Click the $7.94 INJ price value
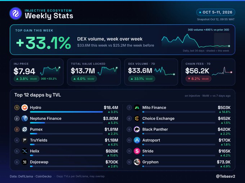The height and width of the screenshot is (183, 245). (x=24, y=71)
